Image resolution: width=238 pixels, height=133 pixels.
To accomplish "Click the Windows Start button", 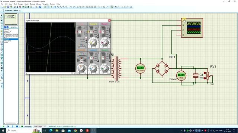I will pyautogui.click(x=3, y=130).
